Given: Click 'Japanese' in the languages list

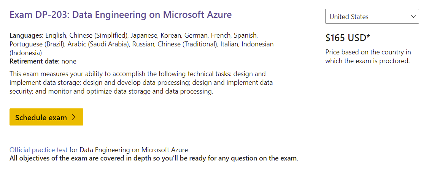Looking at the screenshot, I should tap(144, 35).
